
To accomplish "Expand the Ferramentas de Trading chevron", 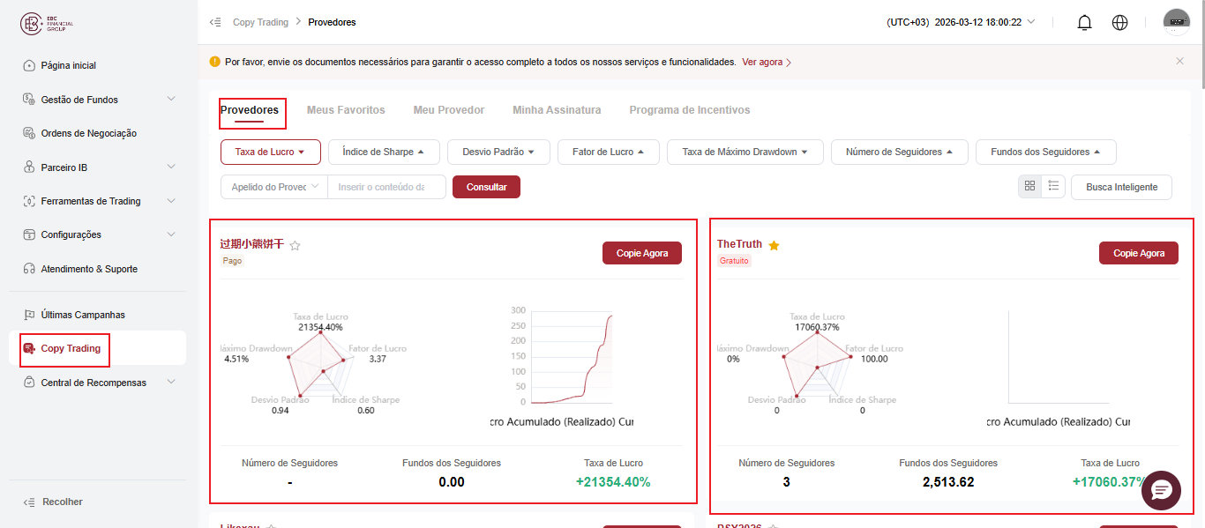I will click(171, 200).
